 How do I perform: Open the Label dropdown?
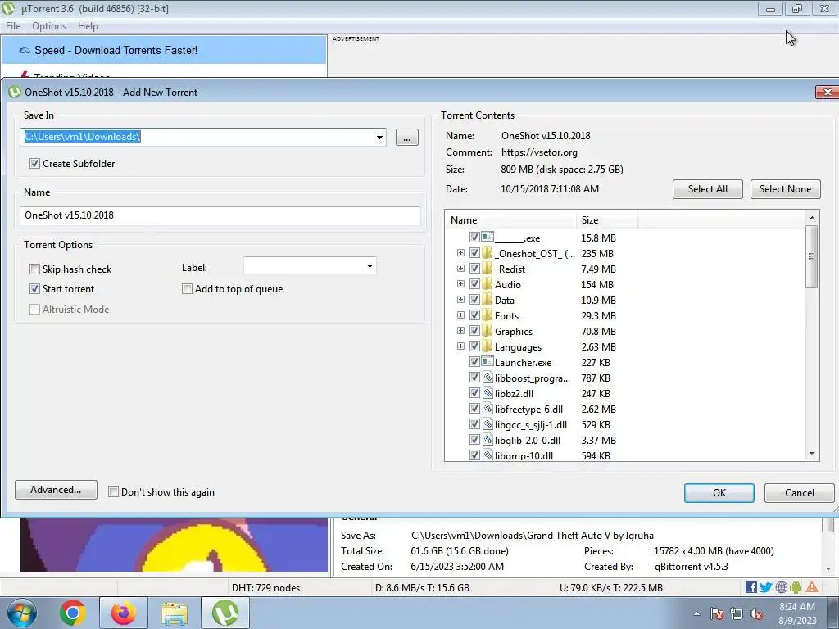click(x=370, y=266)
